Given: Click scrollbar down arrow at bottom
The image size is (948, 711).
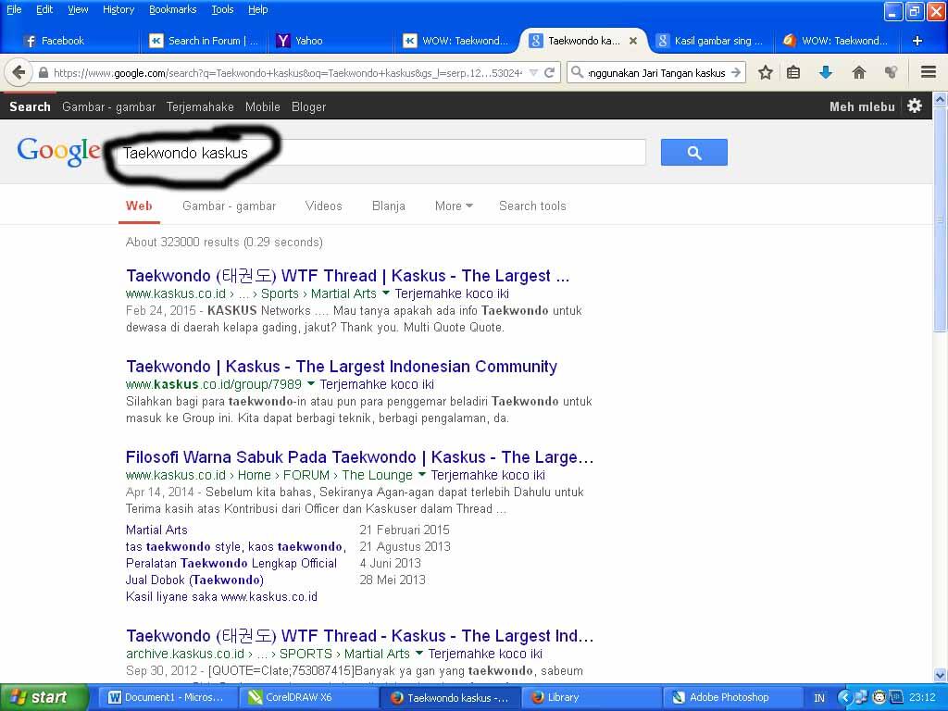Looking at the screenshot, I should point(941,675).
